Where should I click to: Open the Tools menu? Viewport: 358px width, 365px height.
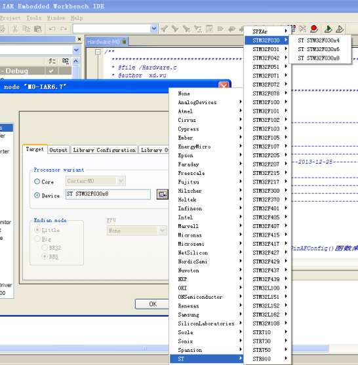coord(34,18)
